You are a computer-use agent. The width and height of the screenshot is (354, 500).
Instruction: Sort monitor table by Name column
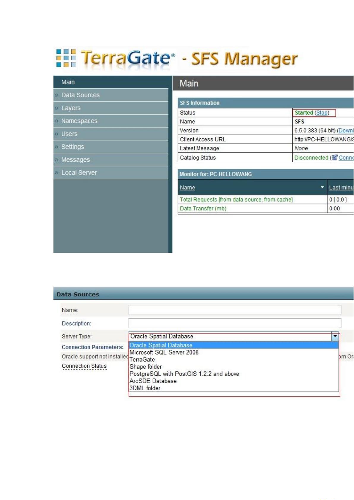point(187,188)
